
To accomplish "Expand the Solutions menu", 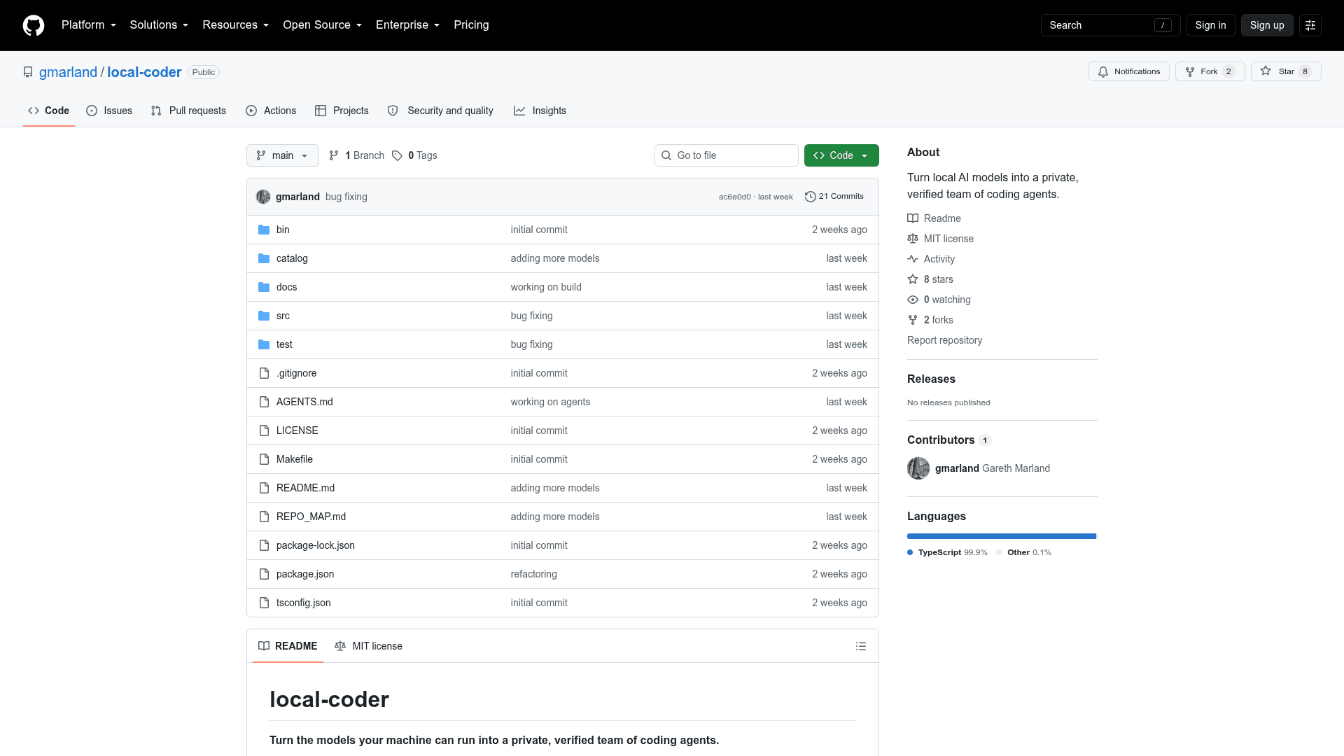I will tap(159, 25).
